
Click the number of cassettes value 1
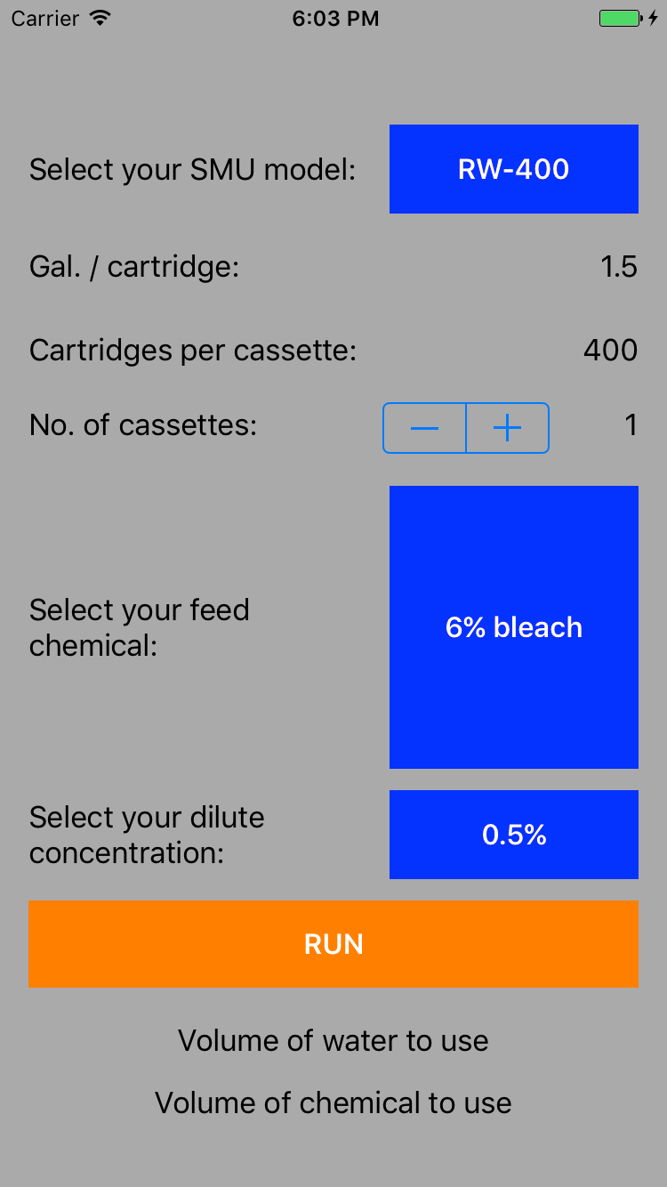(631, 425)
